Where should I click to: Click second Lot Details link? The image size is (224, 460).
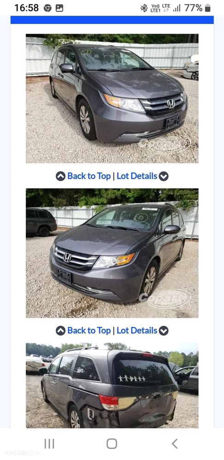pos(137,330)
